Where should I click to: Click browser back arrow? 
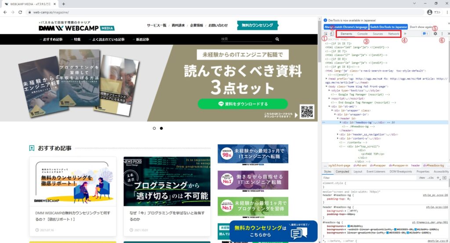tap(5, 12)
